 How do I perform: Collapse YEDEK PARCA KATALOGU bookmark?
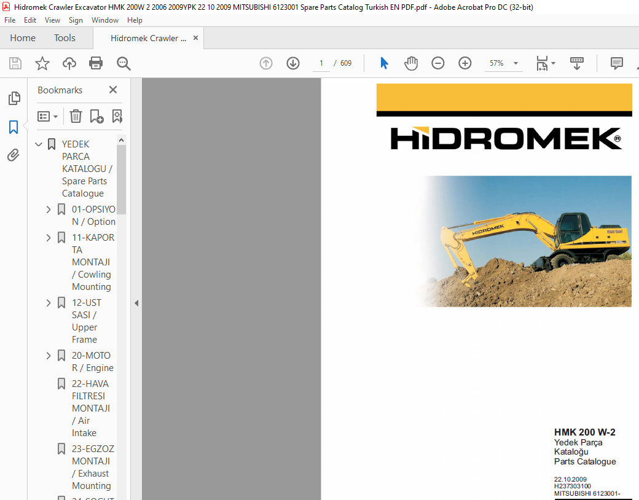coord(39,144)
